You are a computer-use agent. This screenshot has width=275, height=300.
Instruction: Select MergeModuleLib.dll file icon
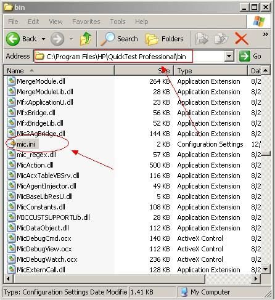(x=12, y=92)
